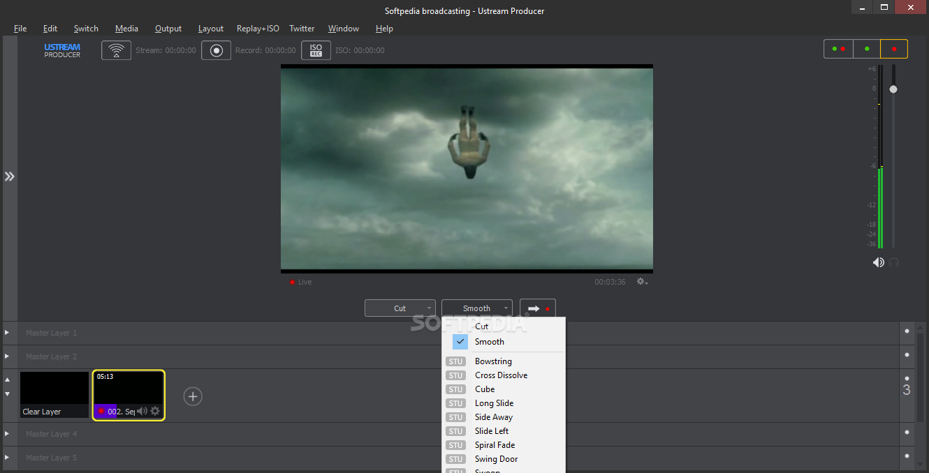Open settings gear on the 002 shot
929x473 pixels.
pyautogui.click(x=155, y=412)
